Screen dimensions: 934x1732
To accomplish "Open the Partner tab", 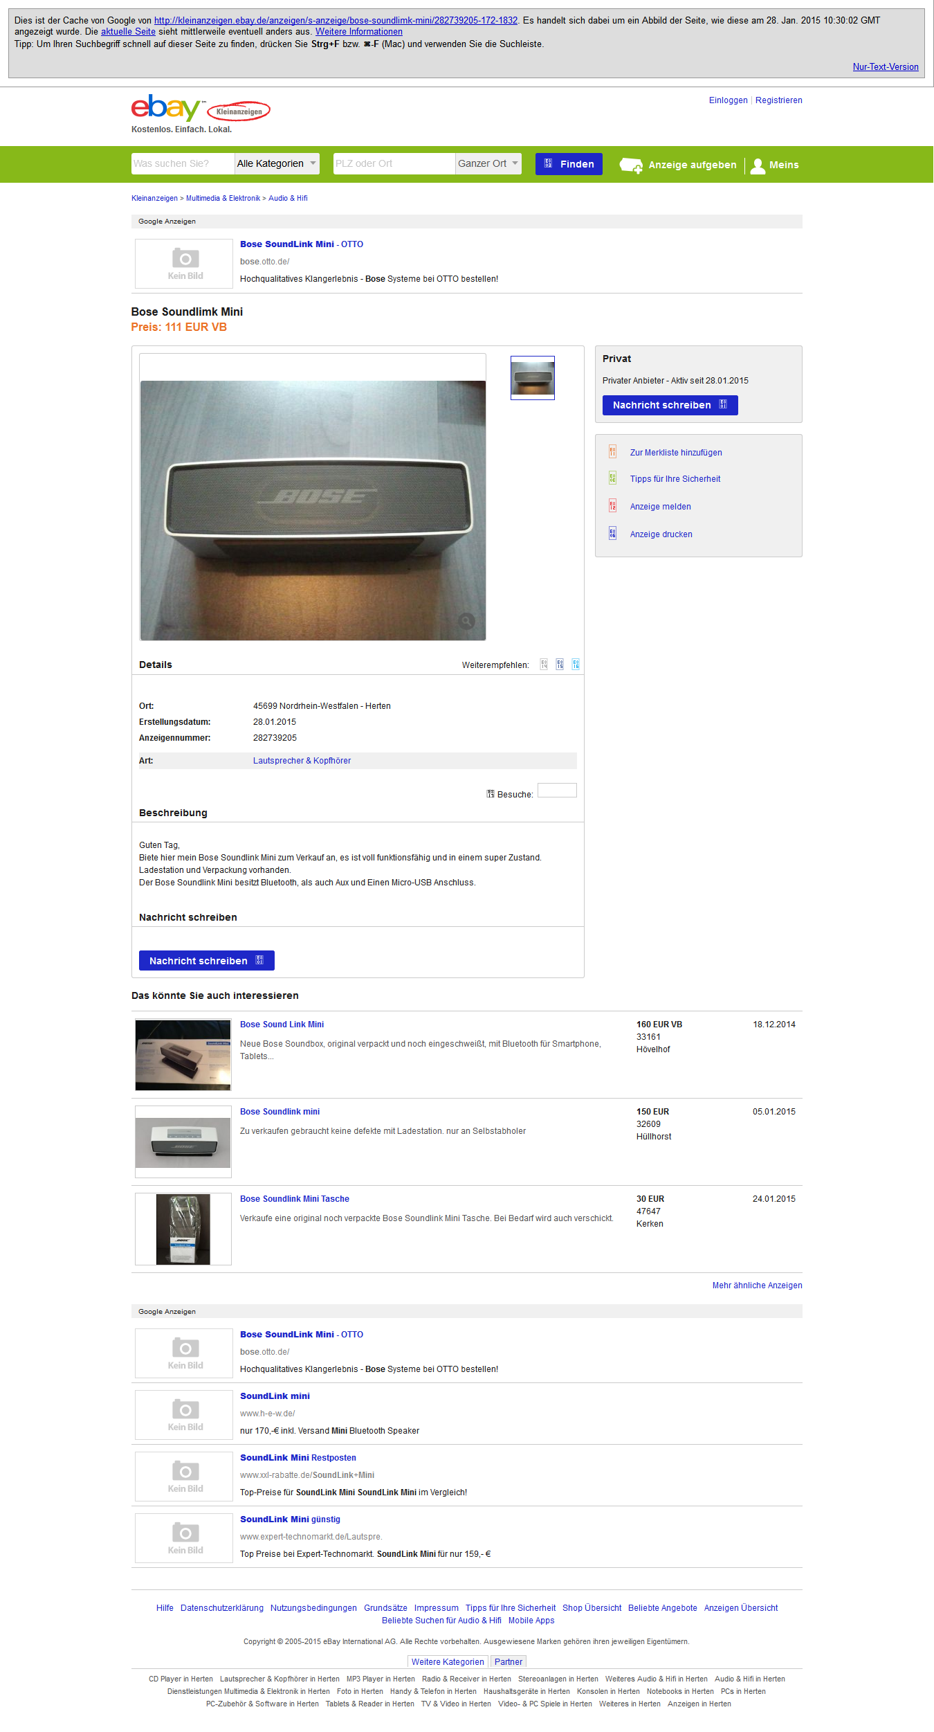I will click(x=509, y=1661).
